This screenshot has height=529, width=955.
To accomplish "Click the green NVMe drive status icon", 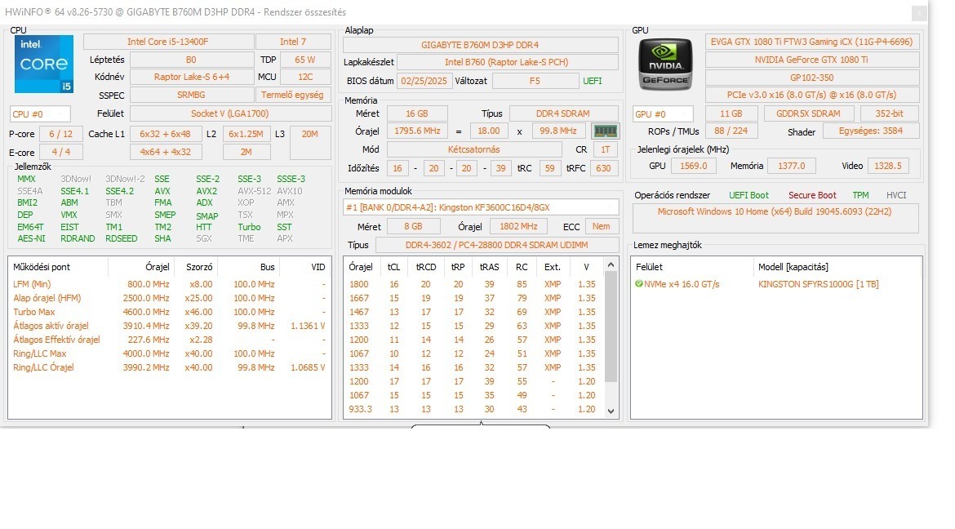I will (x=639, y=284).
